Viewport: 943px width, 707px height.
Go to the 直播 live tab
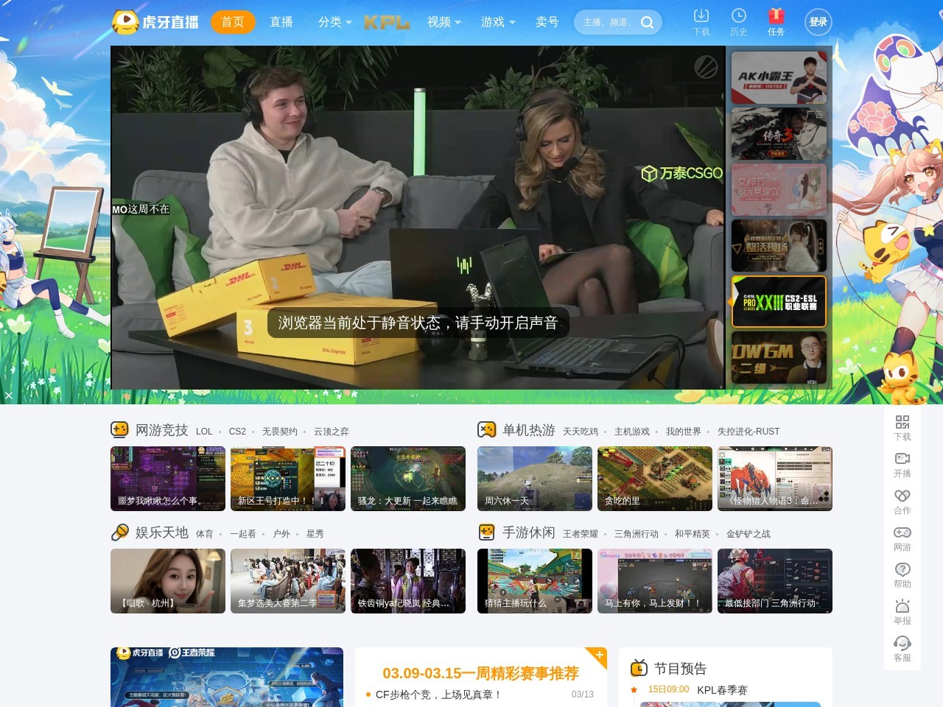click(x=281, y=22)
